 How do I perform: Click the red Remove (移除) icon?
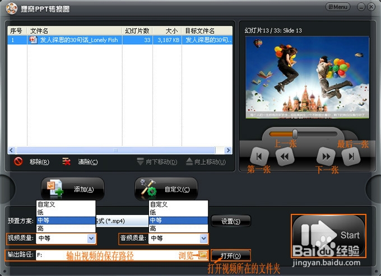click(x=18, y=161)
